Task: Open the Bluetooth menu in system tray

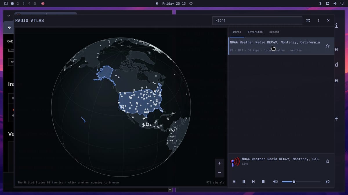Action: coord(320,3)
